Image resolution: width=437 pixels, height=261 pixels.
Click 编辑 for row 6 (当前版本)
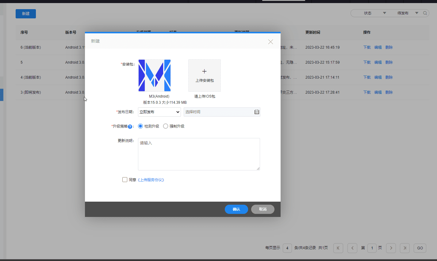[378, 47]
